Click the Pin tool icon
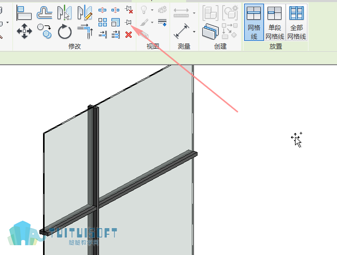The image size is (337, 255). tap(128, 22)
